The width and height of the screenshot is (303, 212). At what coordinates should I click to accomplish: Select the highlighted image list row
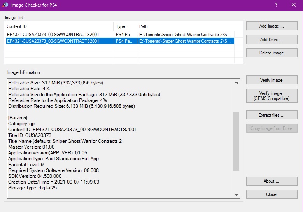tap(120, 41)
